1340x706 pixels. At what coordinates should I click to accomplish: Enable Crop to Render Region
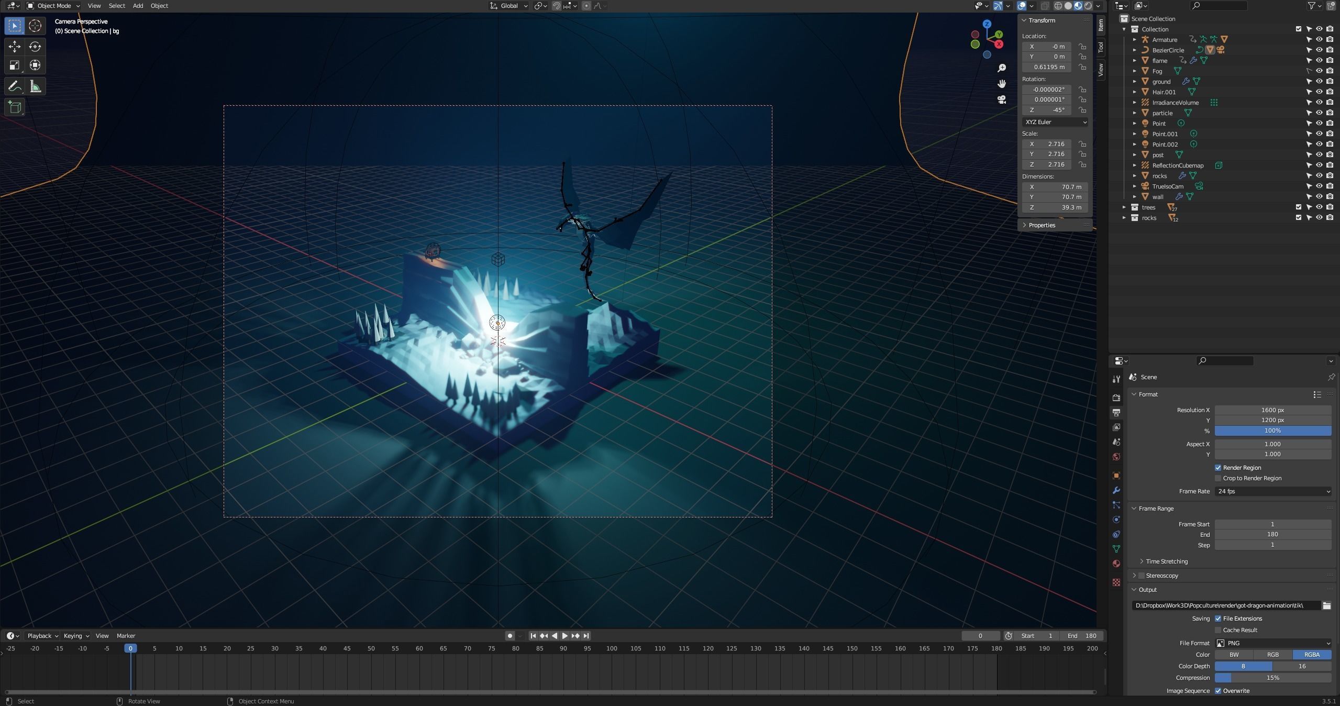[x=1218, y=478]
